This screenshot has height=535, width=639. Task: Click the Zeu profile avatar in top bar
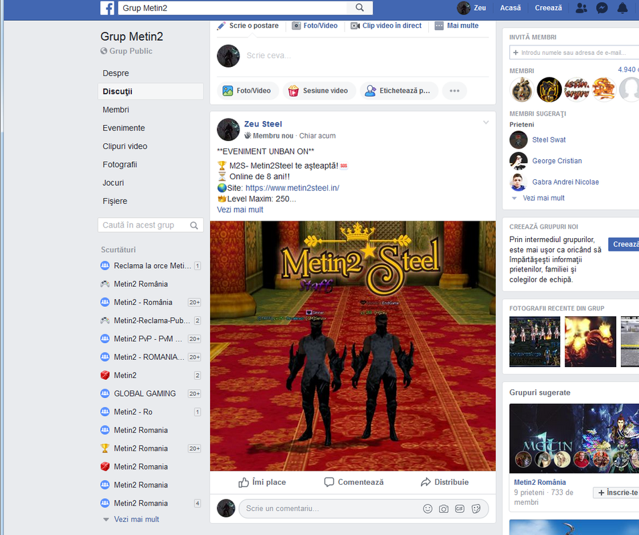(463, 8)
